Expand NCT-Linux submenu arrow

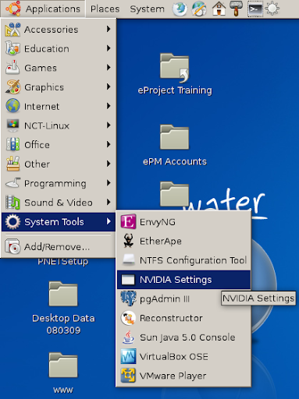pos(109,125)
